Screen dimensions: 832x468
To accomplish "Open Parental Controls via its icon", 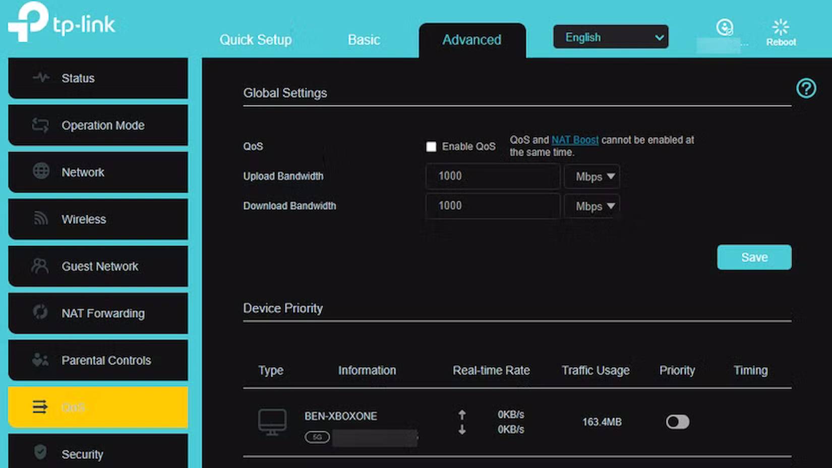I will click(40, 360).
